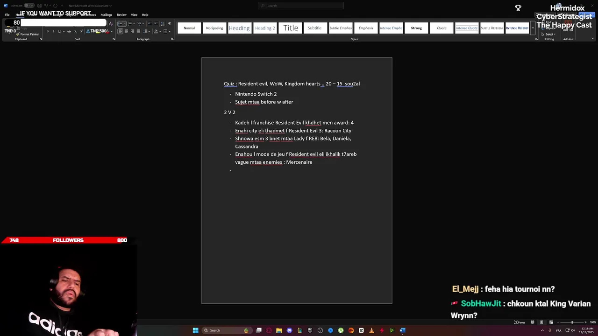The height and width of the screenshot is (336, 598).
Task: Open line and paragraph spacing
Action: tap(145, 31)
